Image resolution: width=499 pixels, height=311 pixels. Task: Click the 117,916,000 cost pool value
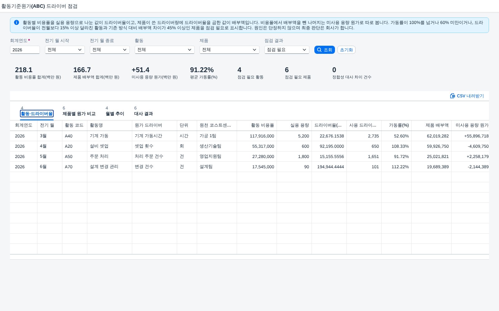(x=262, y=136)
